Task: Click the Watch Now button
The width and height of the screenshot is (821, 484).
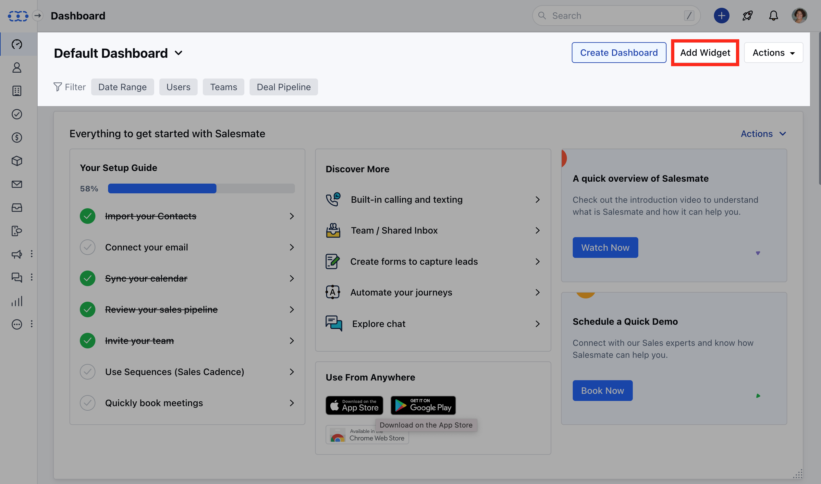Action: coord(605,248)
